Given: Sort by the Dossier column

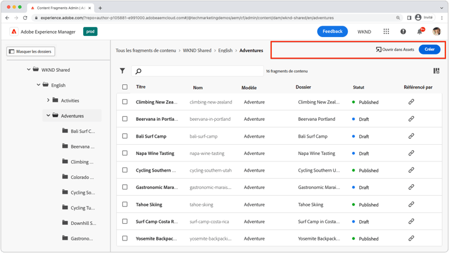Looking at the screenshot, I should point(304,87).
